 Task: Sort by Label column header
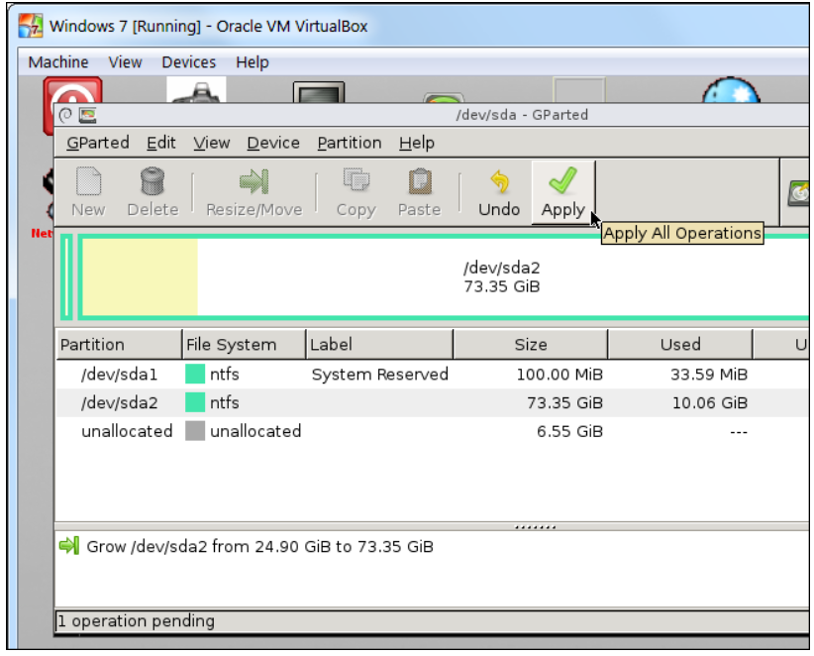379,345
